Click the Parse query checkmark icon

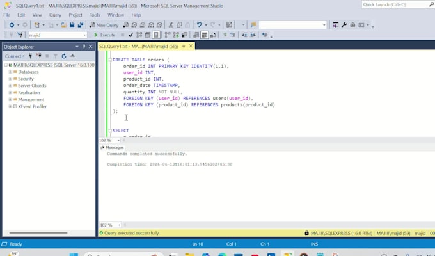pos(130,35)
